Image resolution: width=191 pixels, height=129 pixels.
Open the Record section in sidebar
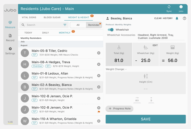10,38
